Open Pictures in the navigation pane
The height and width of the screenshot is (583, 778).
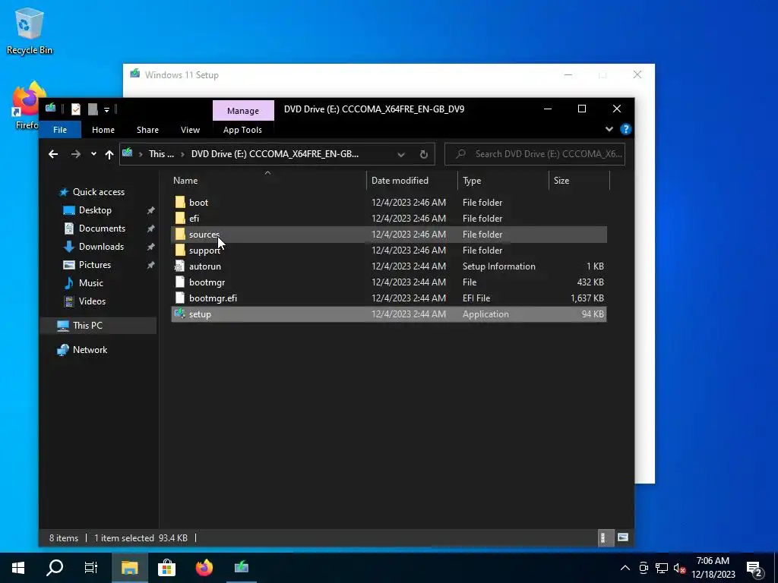click(x=94, y=265)
